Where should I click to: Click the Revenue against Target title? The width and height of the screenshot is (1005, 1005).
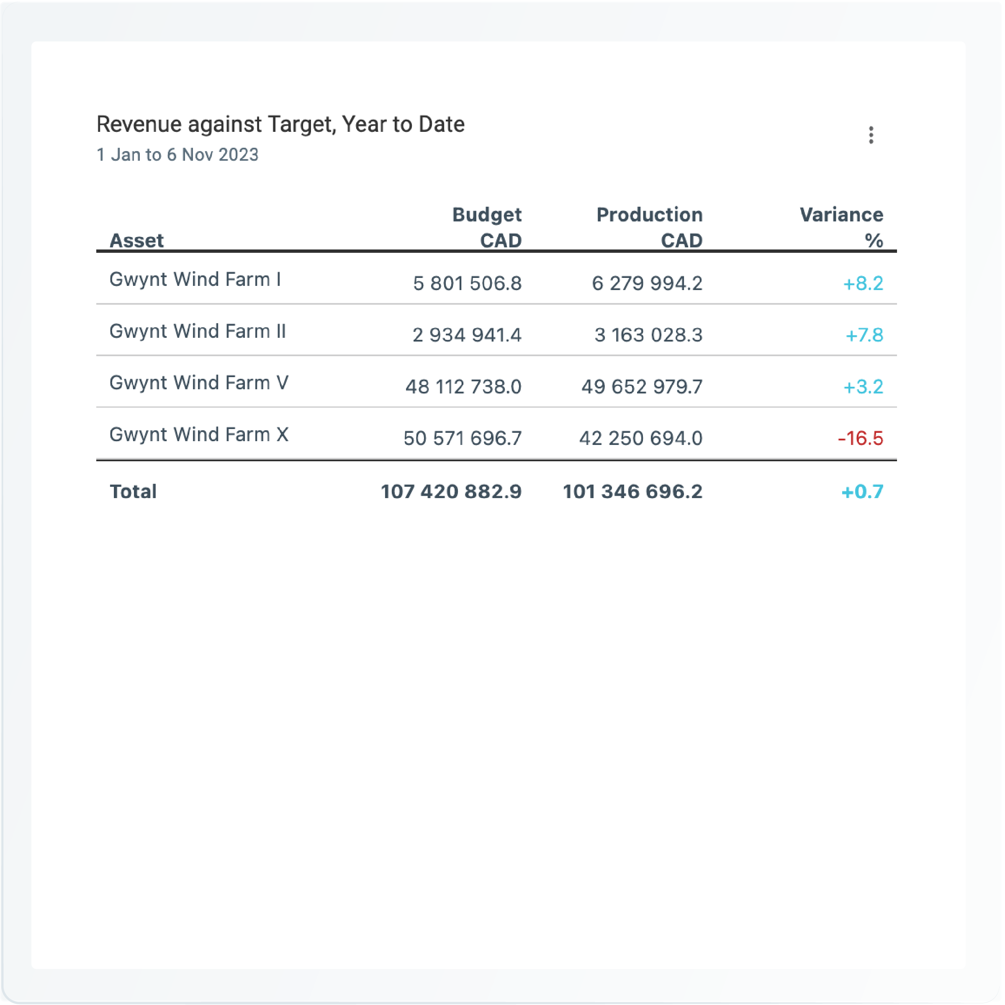pos(280,124)
